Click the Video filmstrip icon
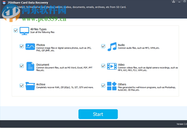Screen dimensions: 187x128 [112, 66]
